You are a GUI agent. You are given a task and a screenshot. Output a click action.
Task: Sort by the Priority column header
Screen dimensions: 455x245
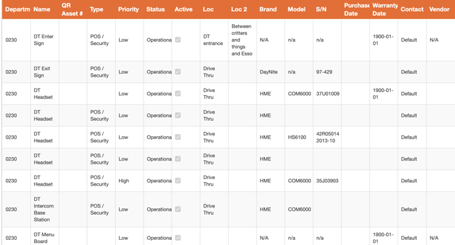point(128,9)
